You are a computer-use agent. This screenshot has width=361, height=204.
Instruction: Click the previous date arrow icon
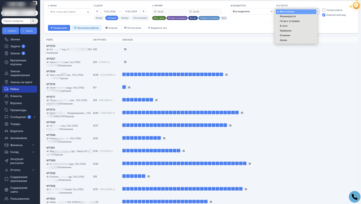97,11
